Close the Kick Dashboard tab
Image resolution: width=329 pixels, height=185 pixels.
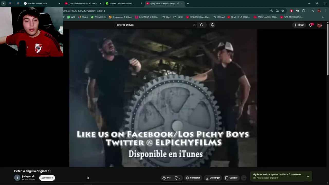coord(141,4)
